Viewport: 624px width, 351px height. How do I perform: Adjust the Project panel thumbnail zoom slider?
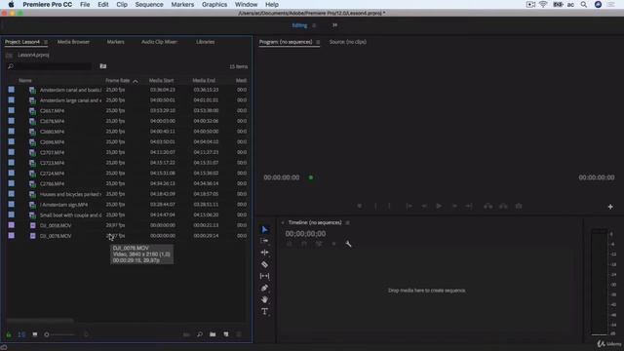[59, 334]
